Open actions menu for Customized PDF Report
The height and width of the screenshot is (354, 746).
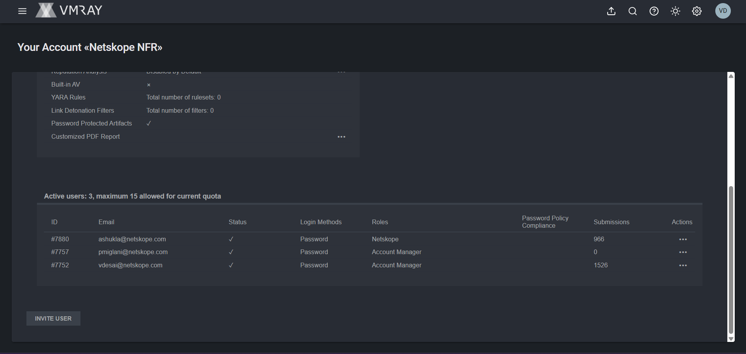click(x=341, y=137)
